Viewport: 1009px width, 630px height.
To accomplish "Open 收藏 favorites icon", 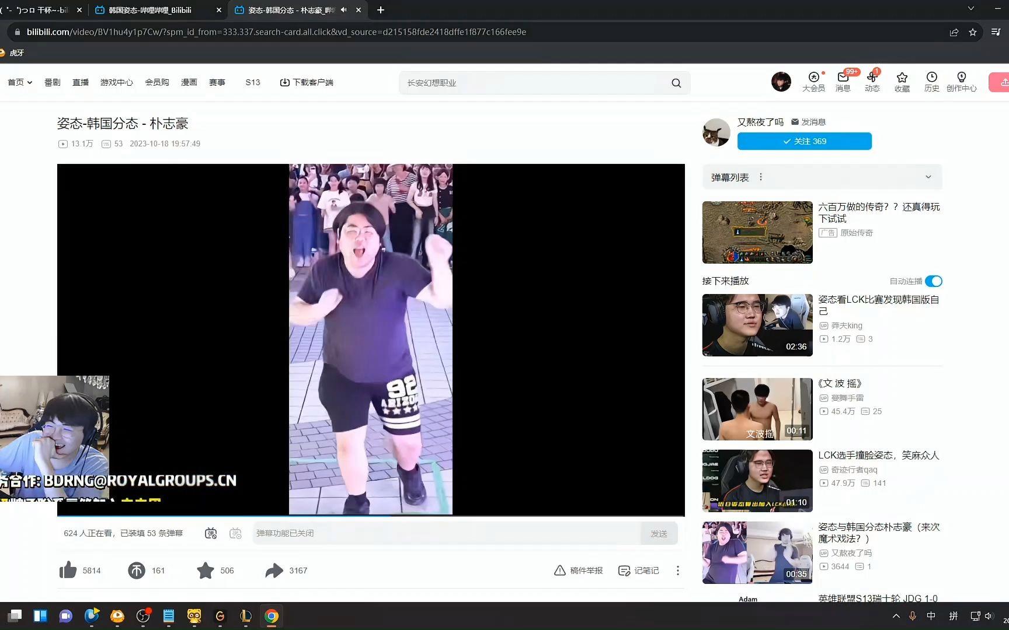I will click(x=902, y=82).
